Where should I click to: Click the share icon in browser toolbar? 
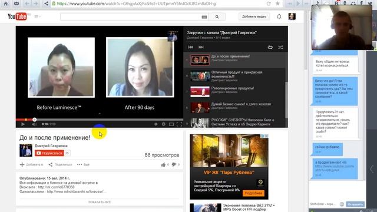[46, 4]
